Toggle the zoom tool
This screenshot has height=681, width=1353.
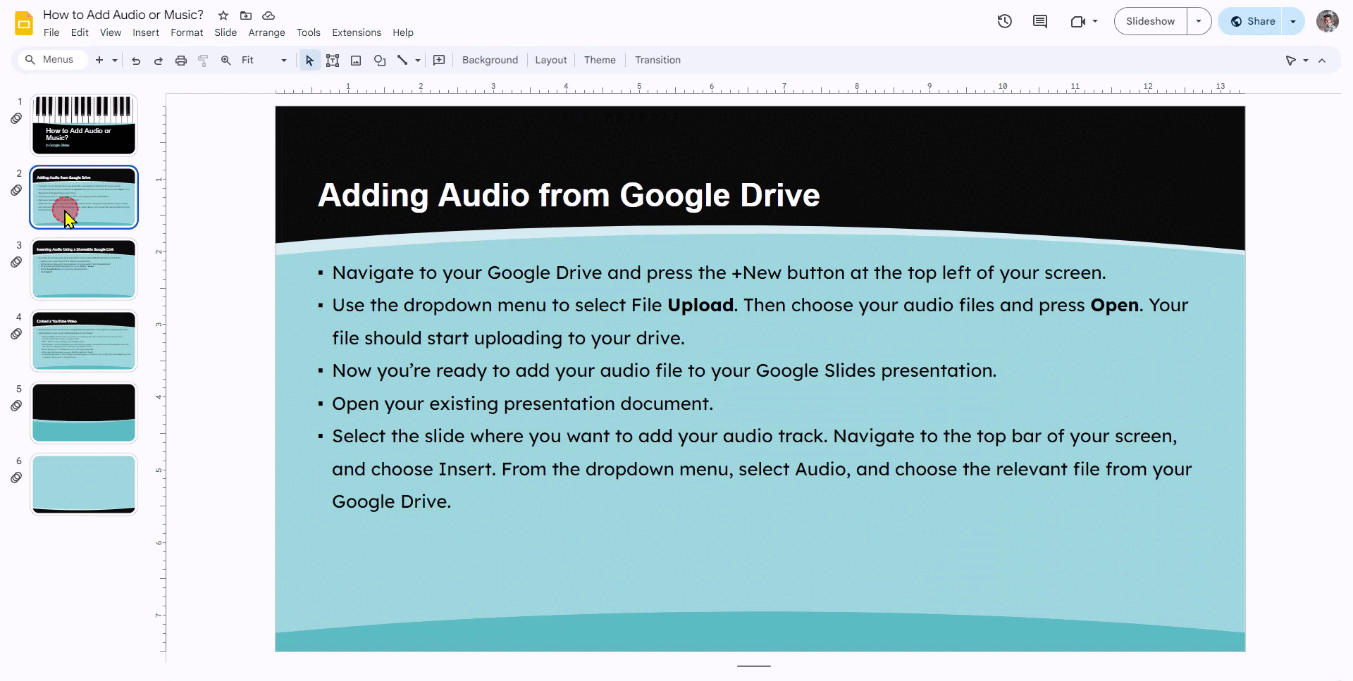pyautogui.click(x=225, y=60)
